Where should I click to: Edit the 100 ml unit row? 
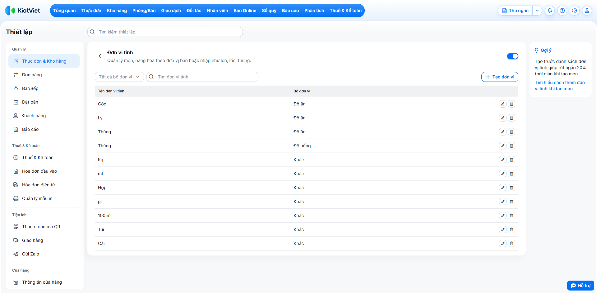point(503,215)
